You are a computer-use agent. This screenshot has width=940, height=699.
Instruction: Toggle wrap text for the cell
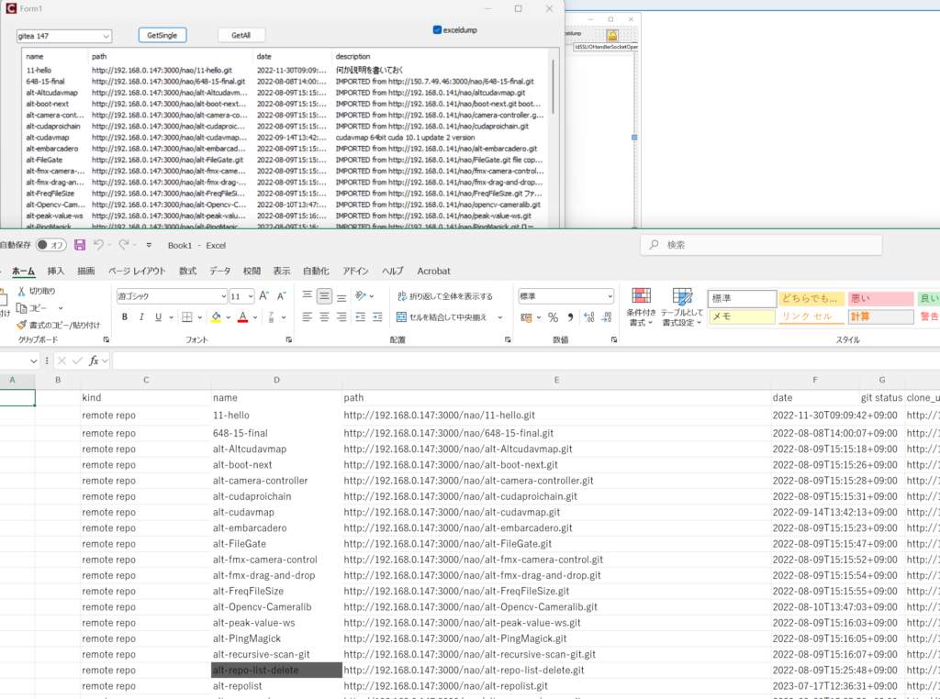(445, 296)
